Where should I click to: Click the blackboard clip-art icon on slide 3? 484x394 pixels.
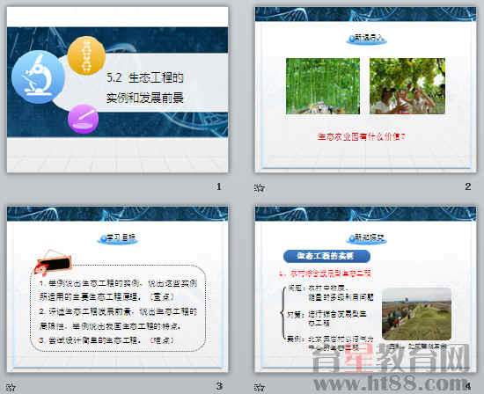coord(53,262)
